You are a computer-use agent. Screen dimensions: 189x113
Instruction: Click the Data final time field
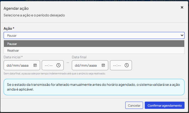(121, 65)
